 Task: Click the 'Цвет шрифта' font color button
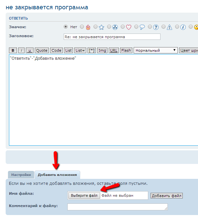(189, 50)
